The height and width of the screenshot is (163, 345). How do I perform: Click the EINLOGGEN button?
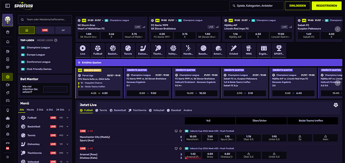pos(298,6)
